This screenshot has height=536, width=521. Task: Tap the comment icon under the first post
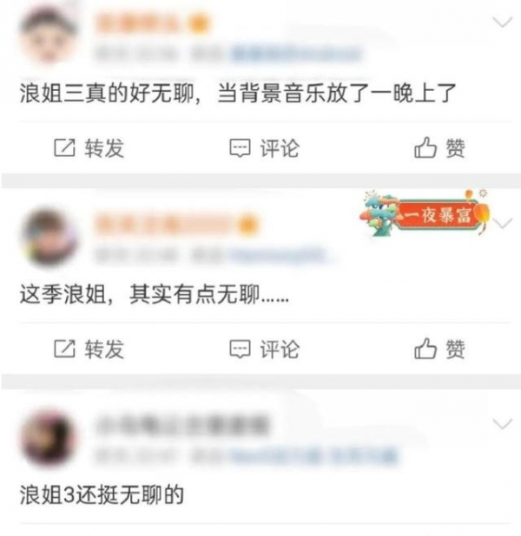pyautogui.click(x=240, y=148)
